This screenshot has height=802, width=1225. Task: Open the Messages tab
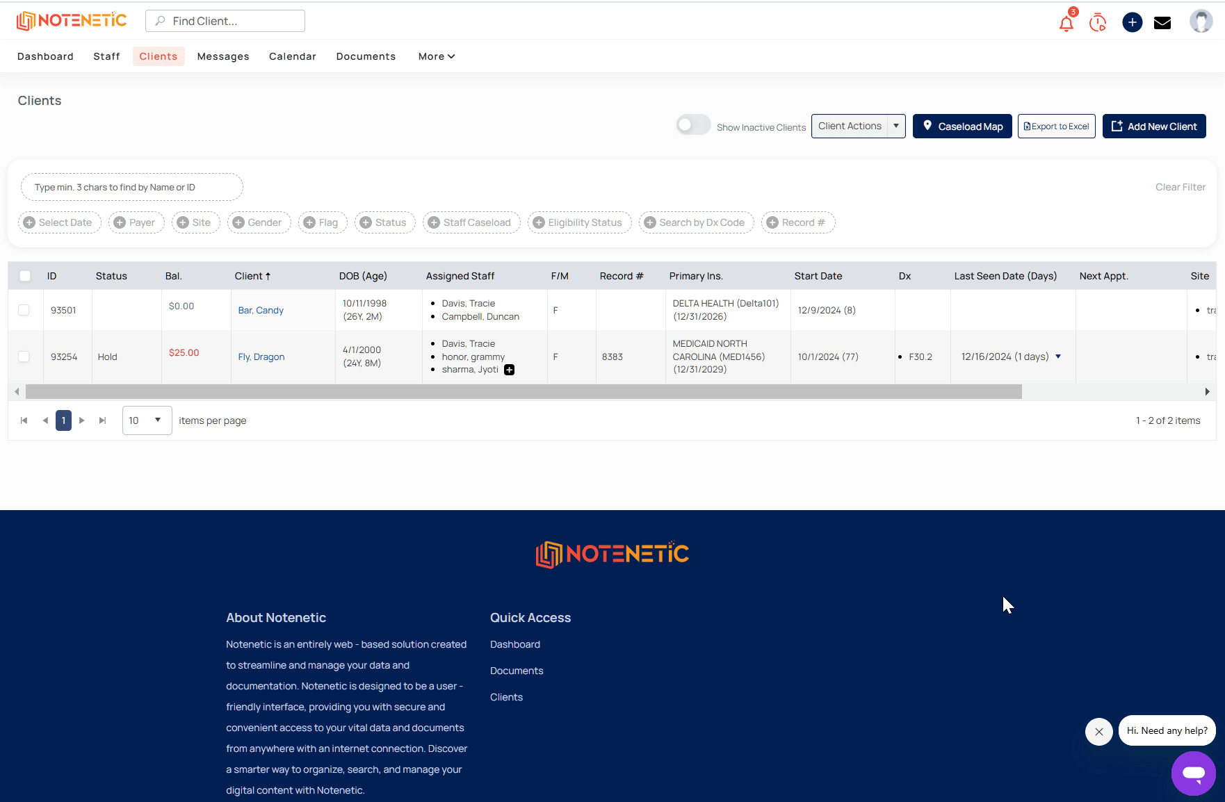click(223, 56)
